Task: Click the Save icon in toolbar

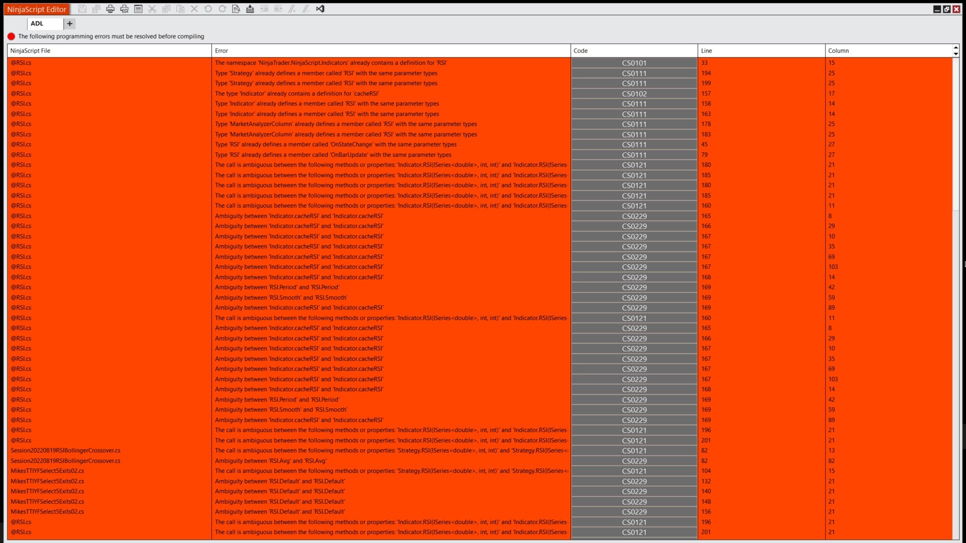Action: [82, 9]
